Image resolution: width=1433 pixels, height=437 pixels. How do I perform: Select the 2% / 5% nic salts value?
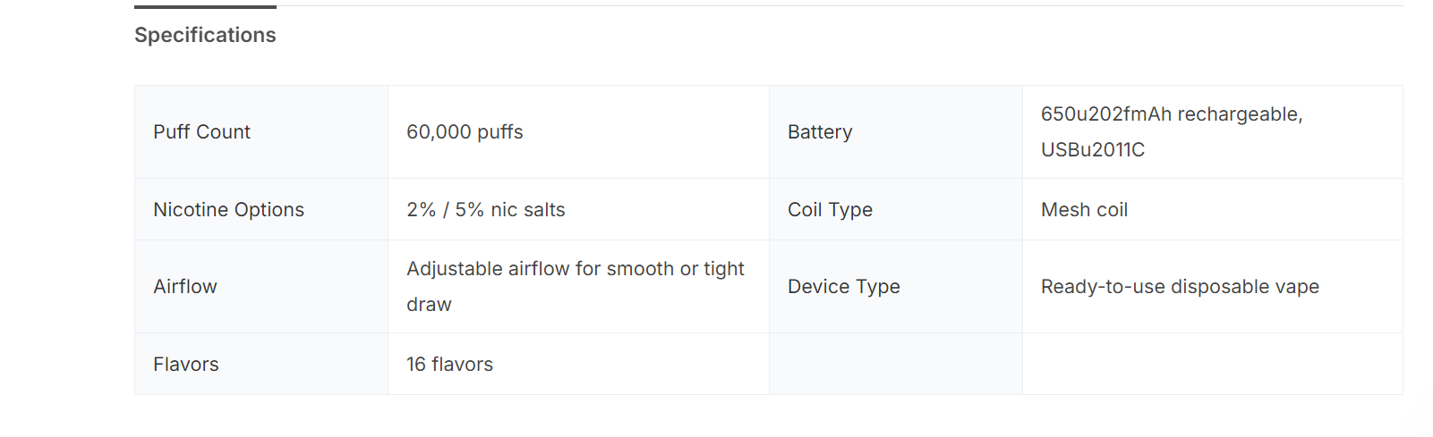[x=485, y=210]
